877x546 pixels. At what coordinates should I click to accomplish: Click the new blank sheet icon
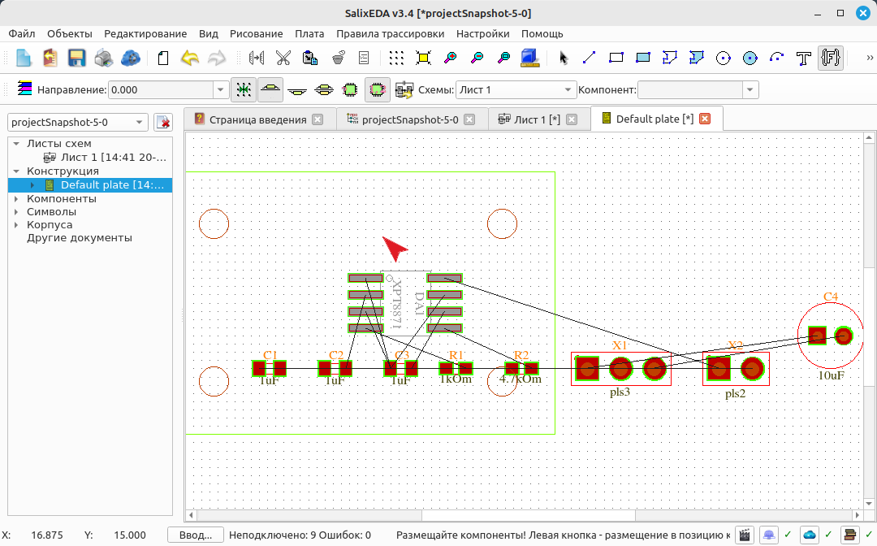(x=162, y=58)
